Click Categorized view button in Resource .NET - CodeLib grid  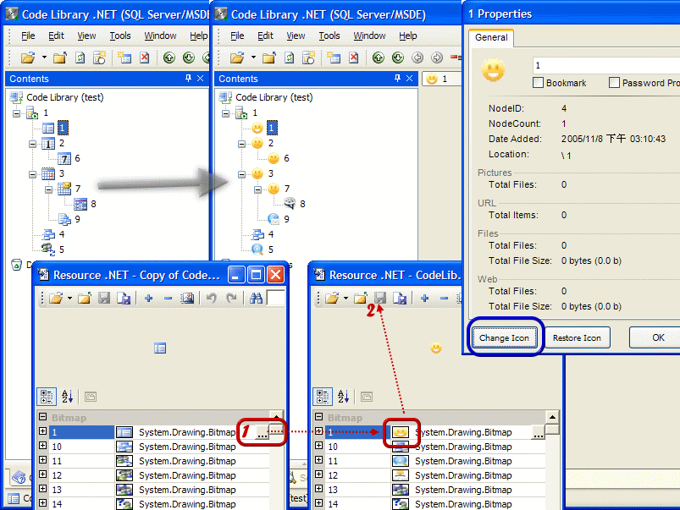(x=323, y=397)
